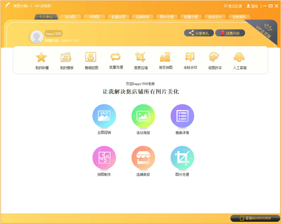Click the 分享有礼 share rewards button

[x=199, y=33]
